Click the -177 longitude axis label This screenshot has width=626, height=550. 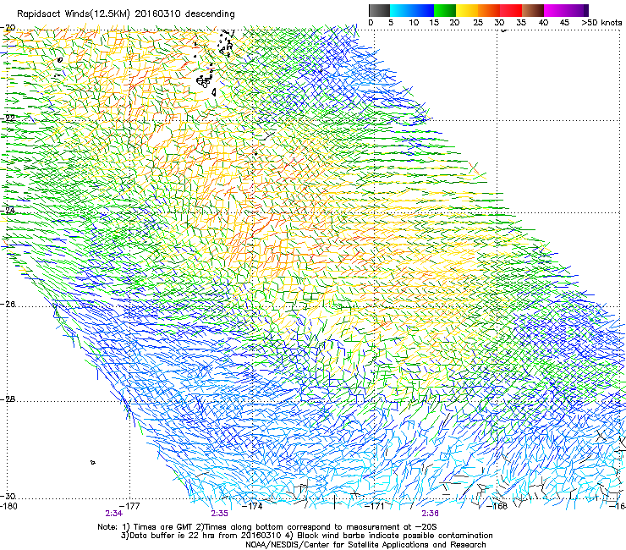(x=129, y=506)
